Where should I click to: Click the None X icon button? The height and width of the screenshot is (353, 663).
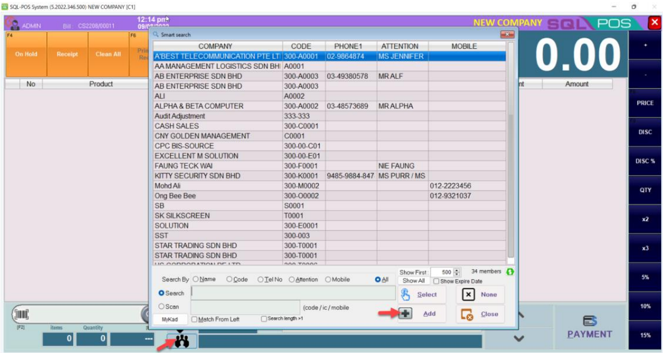pos(468,294)
